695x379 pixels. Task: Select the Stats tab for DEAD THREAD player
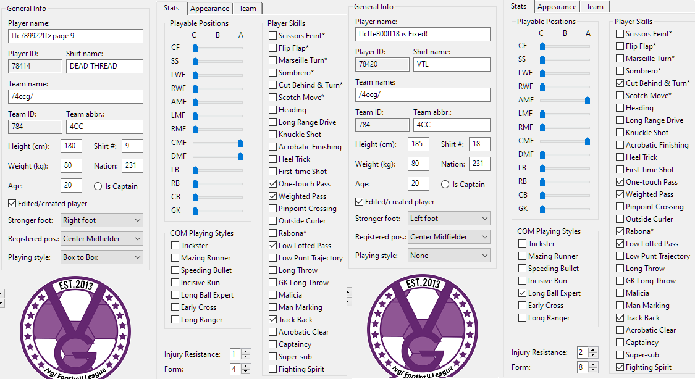point(172,8)
